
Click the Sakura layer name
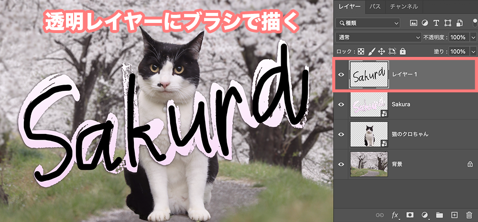pos(401,104)
